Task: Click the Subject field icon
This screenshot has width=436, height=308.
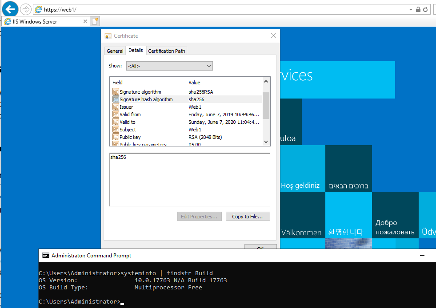Action: 116,129
